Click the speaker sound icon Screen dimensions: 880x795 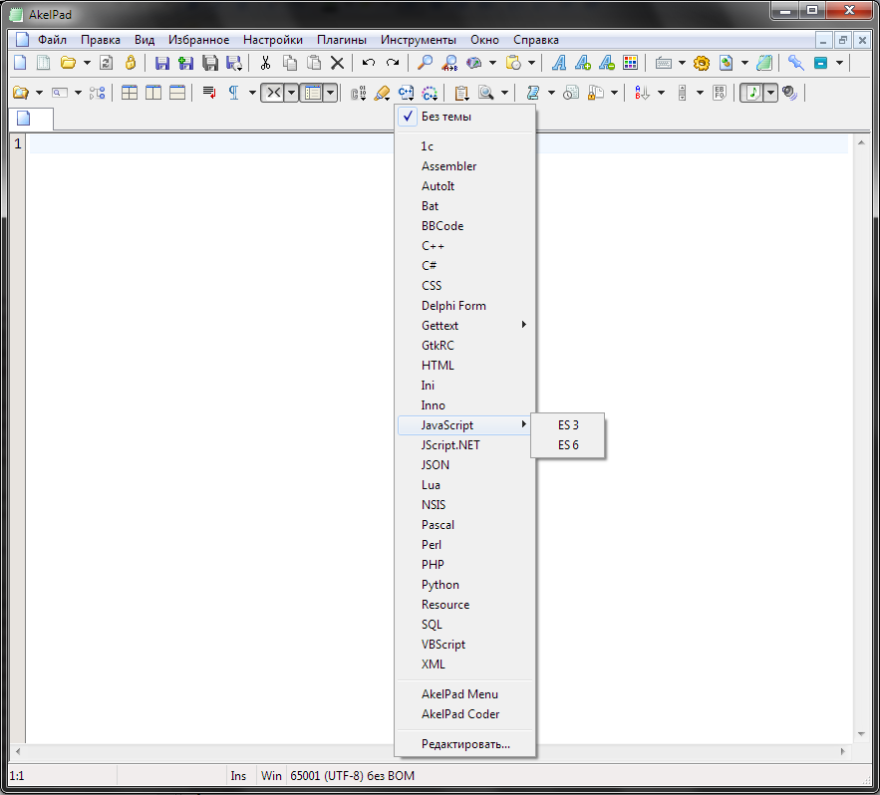pos(790,93)
